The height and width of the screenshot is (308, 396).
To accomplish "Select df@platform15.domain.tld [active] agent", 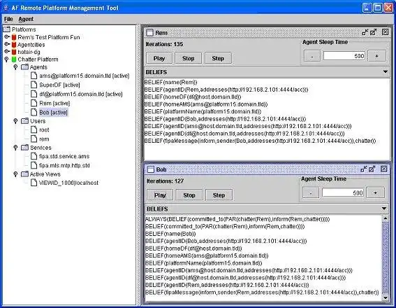I will pos(81,94).
